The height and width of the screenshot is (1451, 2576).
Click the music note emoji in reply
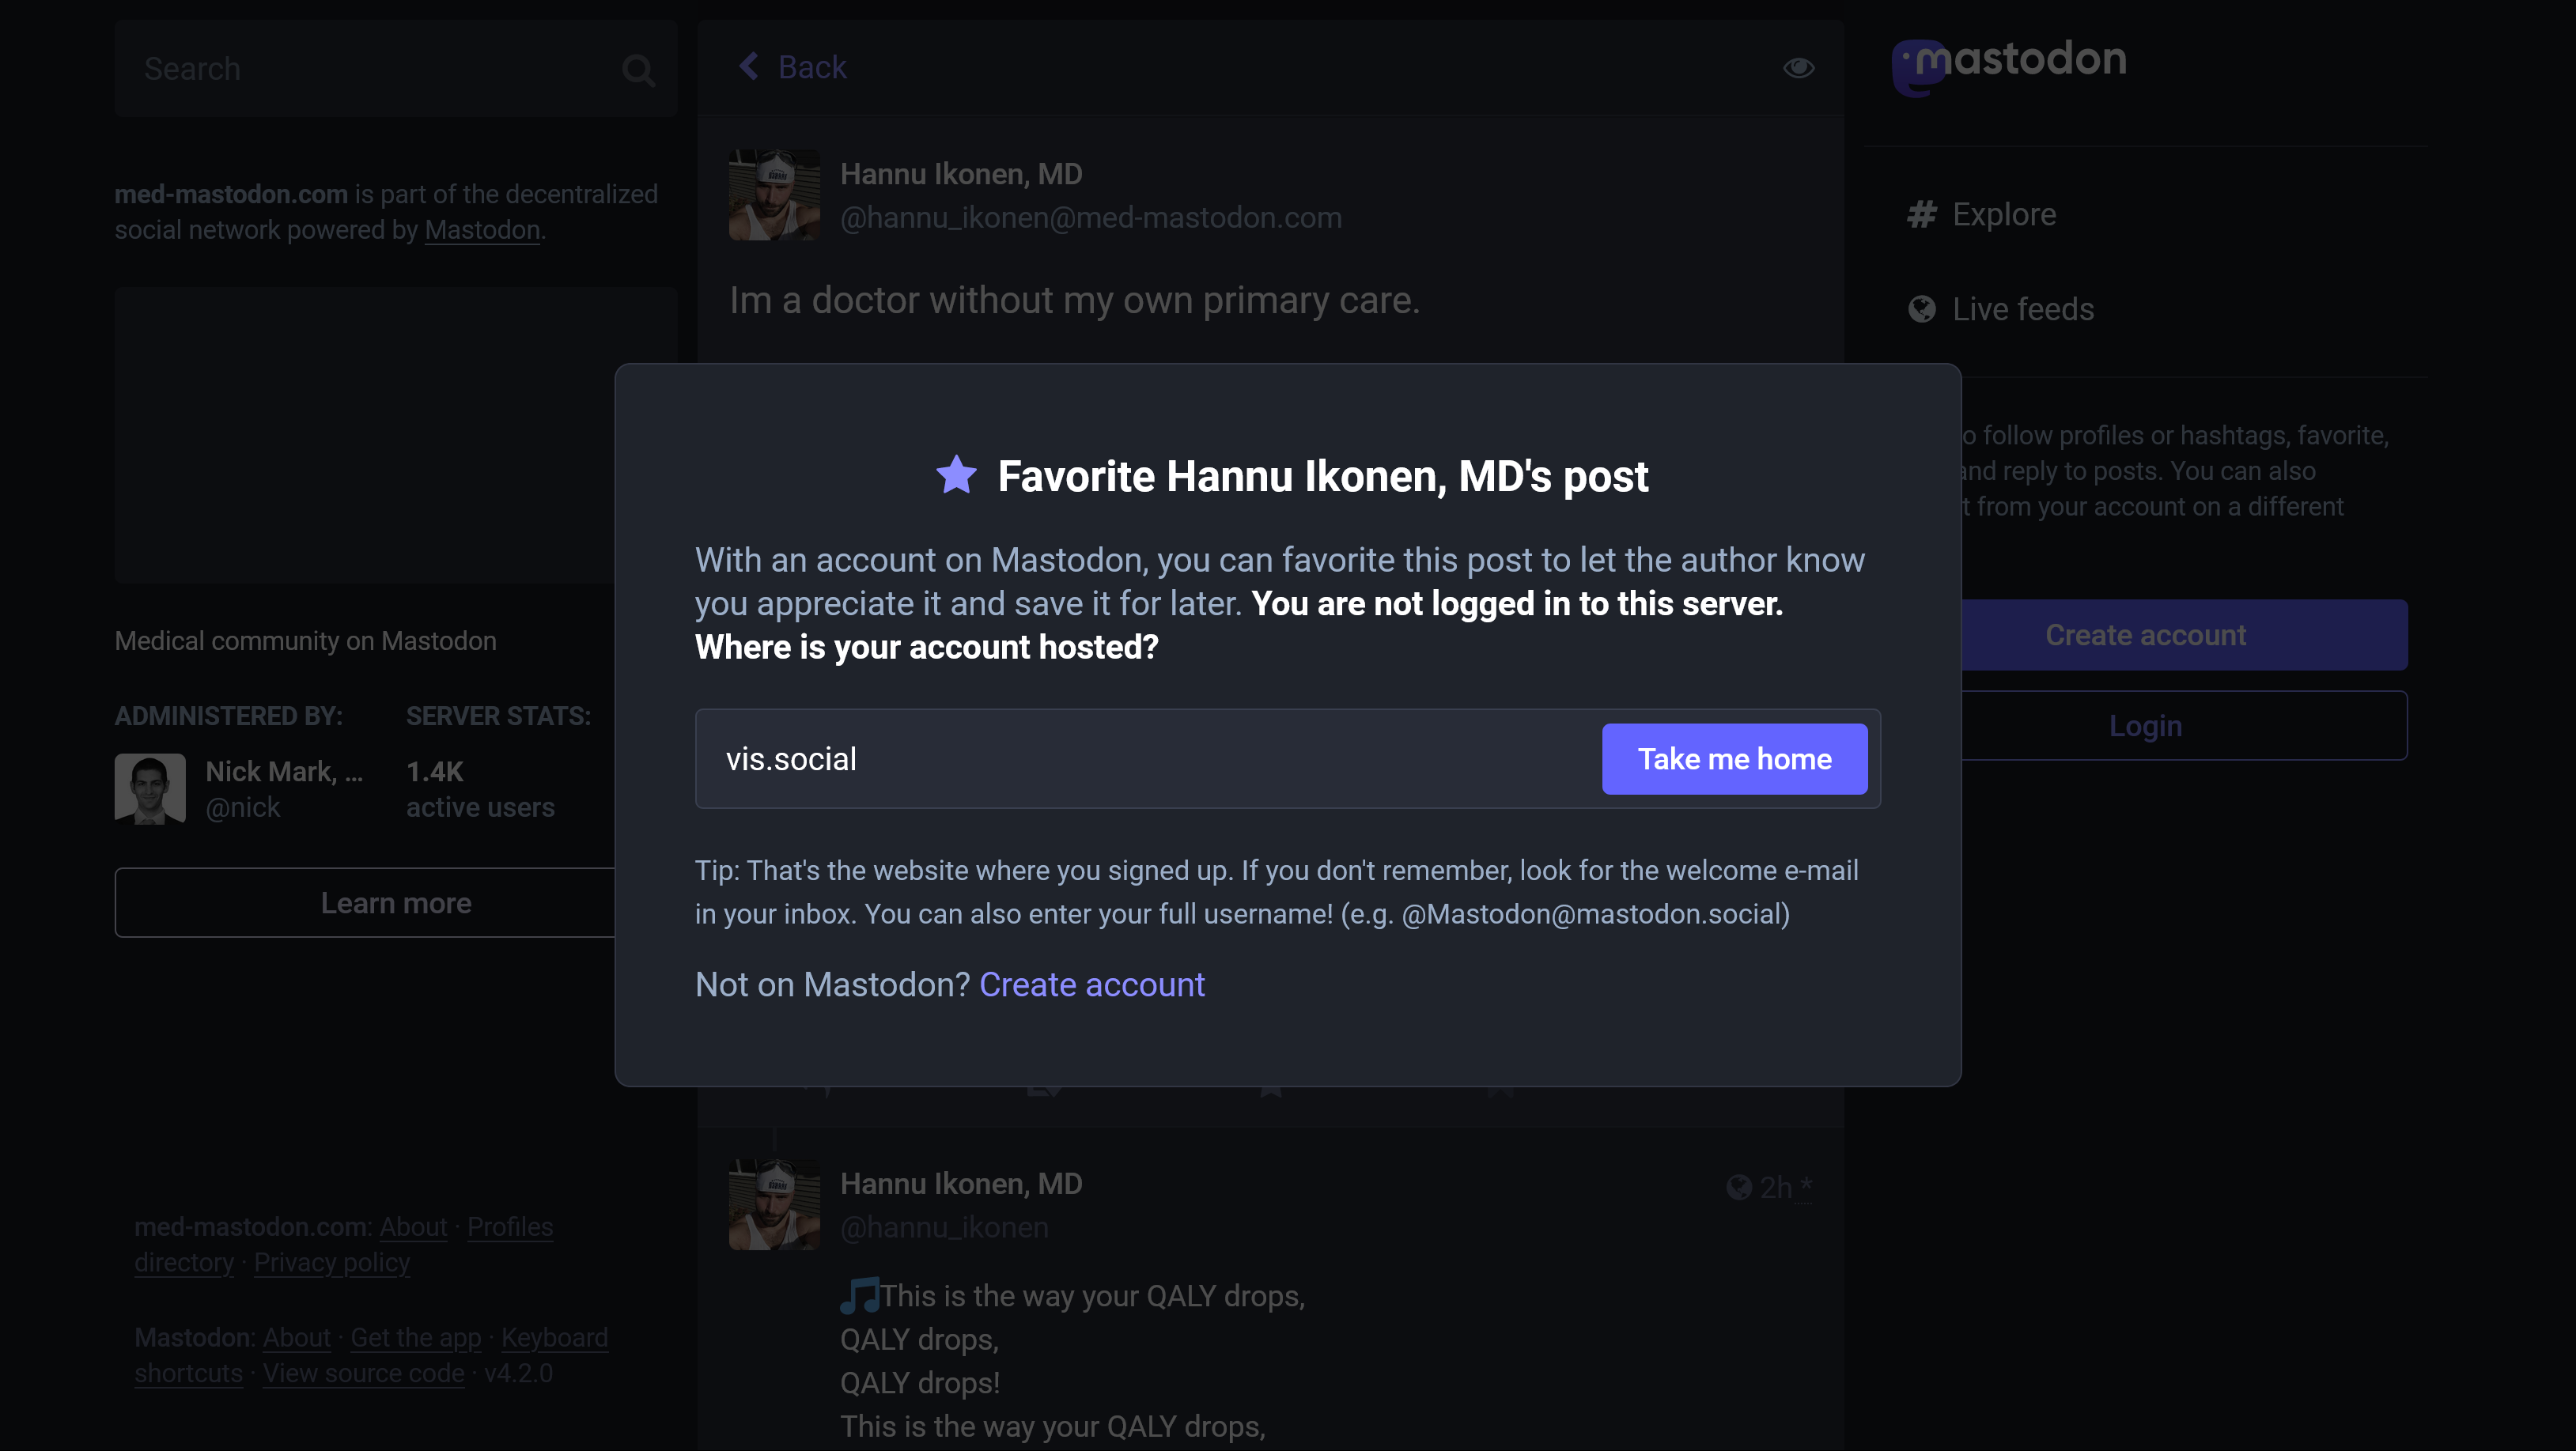click(x=859, y=1295)
